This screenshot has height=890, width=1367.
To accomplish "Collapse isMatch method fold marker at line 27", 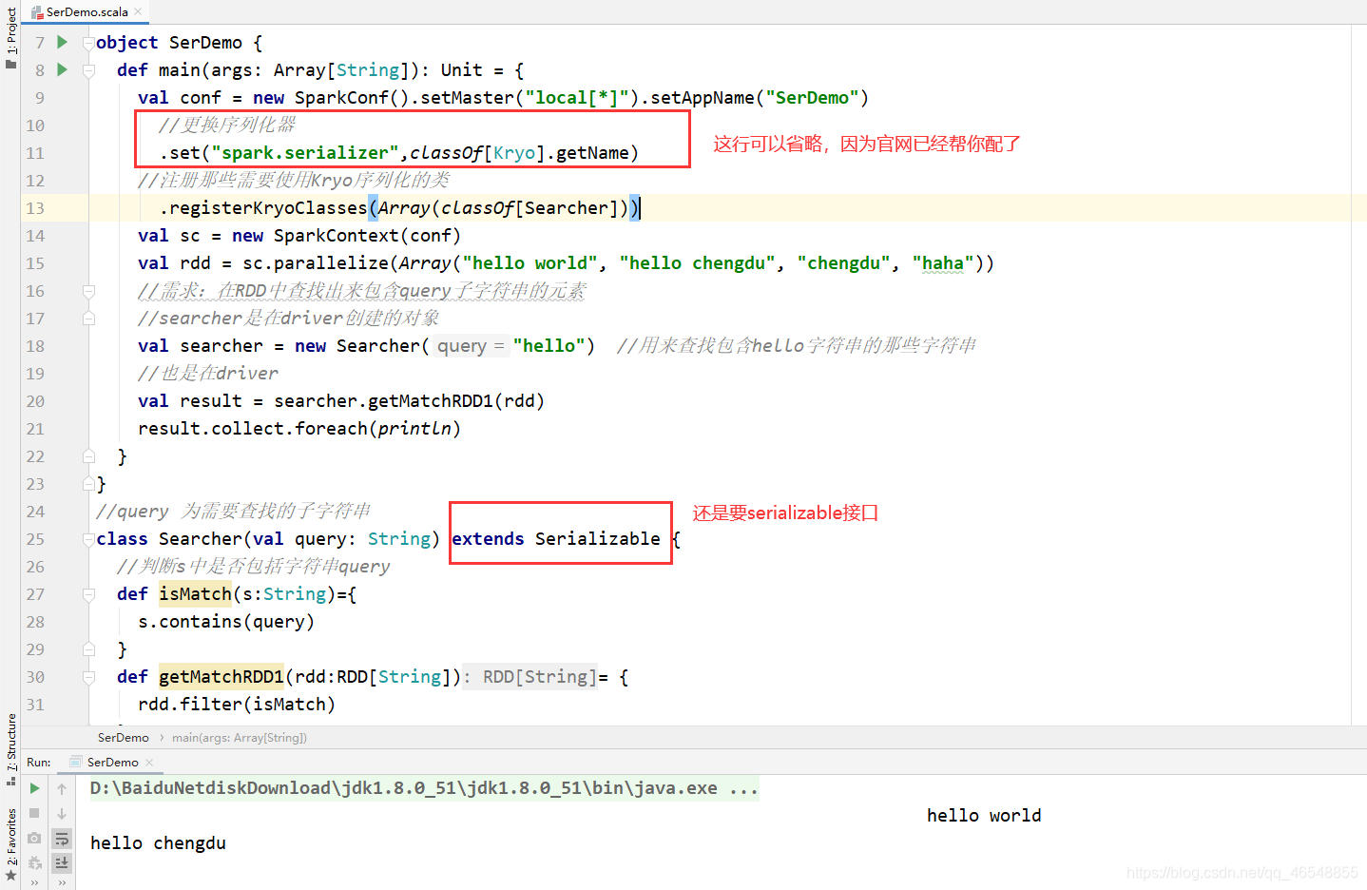I will click(x=88, y=593).
